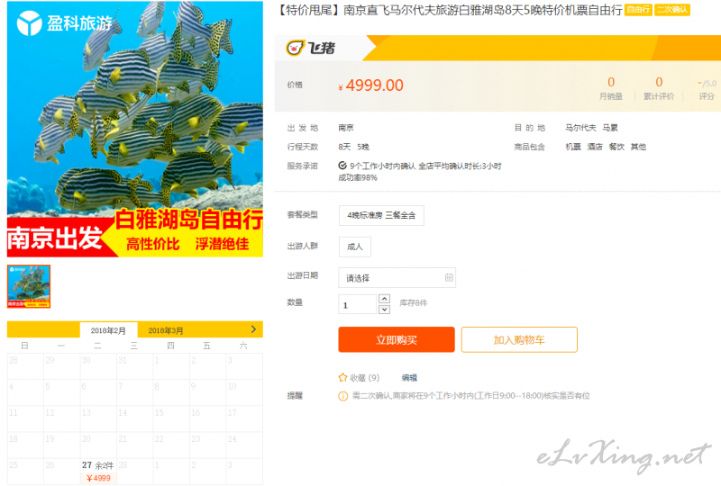This screenshot has width=721, height=486.
Task: Click the 立即购买 buy now button
Action: coord(397,340)
